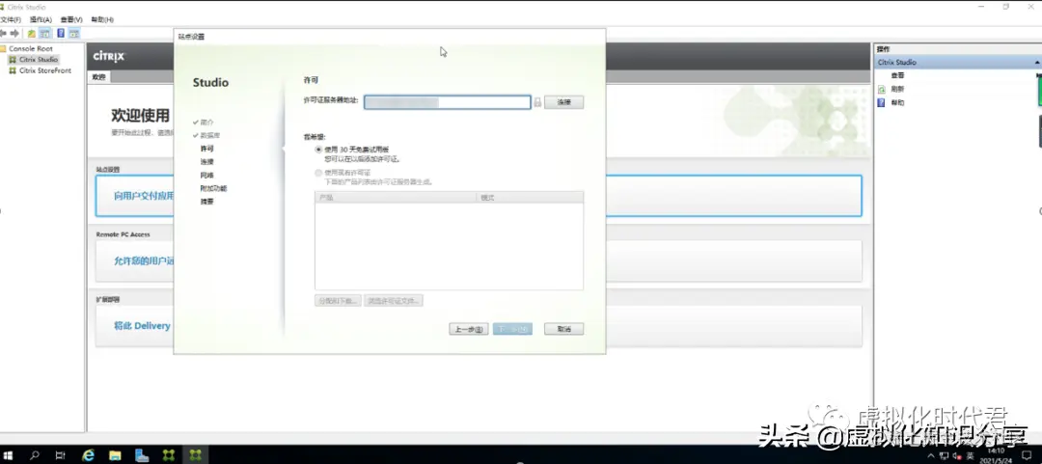Screen dimensions: 1042x464
Task: Click the 上一步(B) back button
Action: coord(469,329)
